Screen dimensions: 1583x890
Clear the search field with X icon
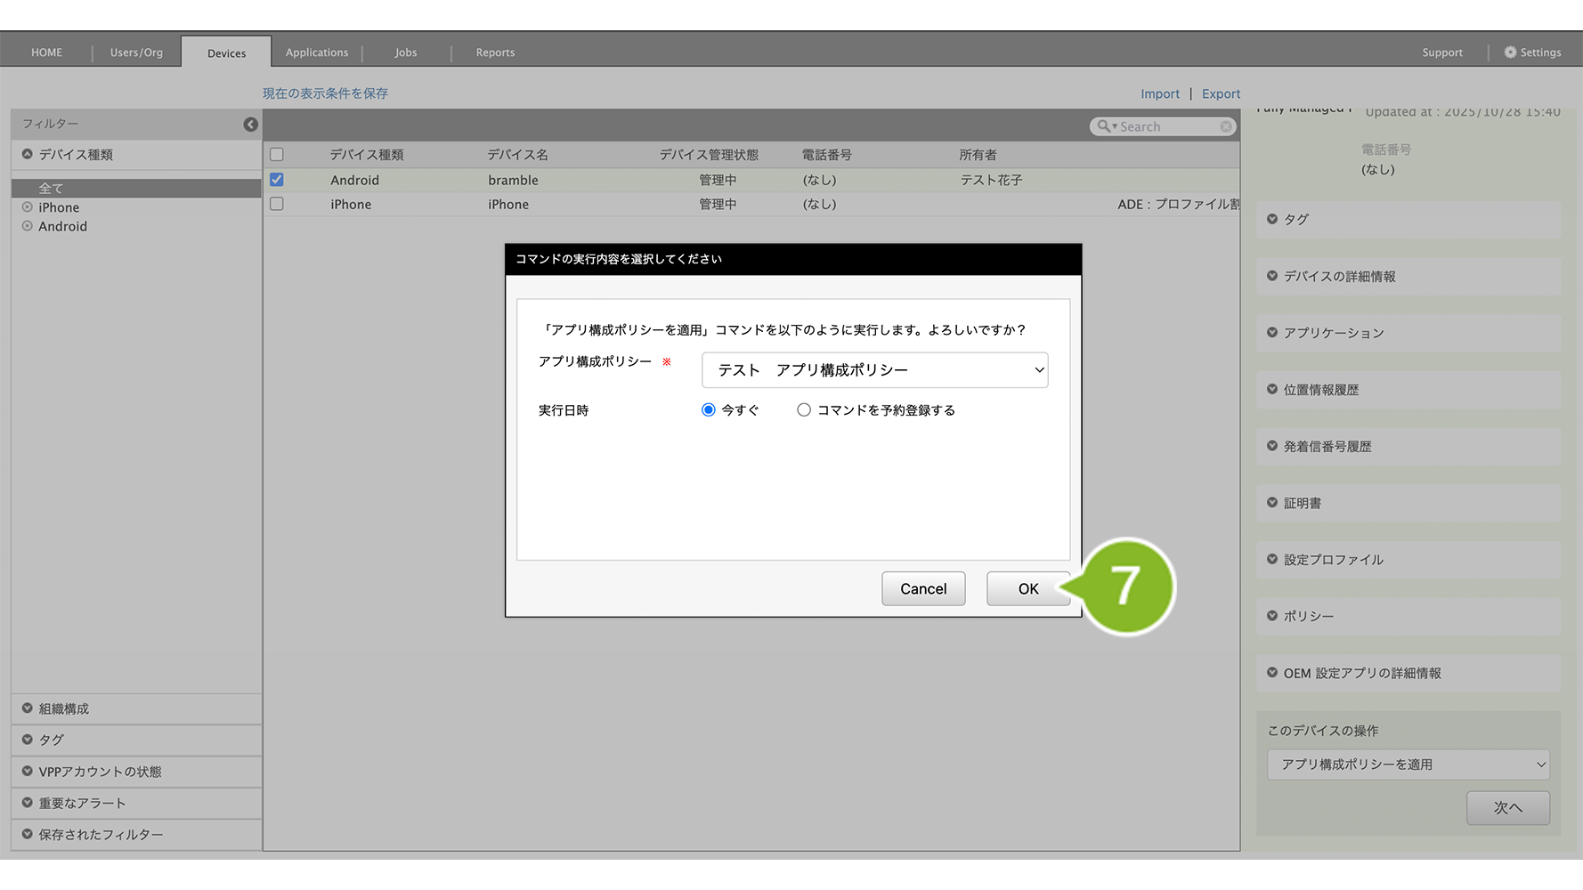[1226, 126]
